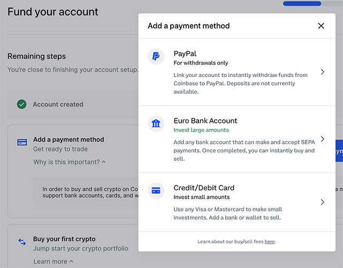Open the Credit/Debit Card chevron arrow
This screenshot has height=268, width=343.
point(322,202)
